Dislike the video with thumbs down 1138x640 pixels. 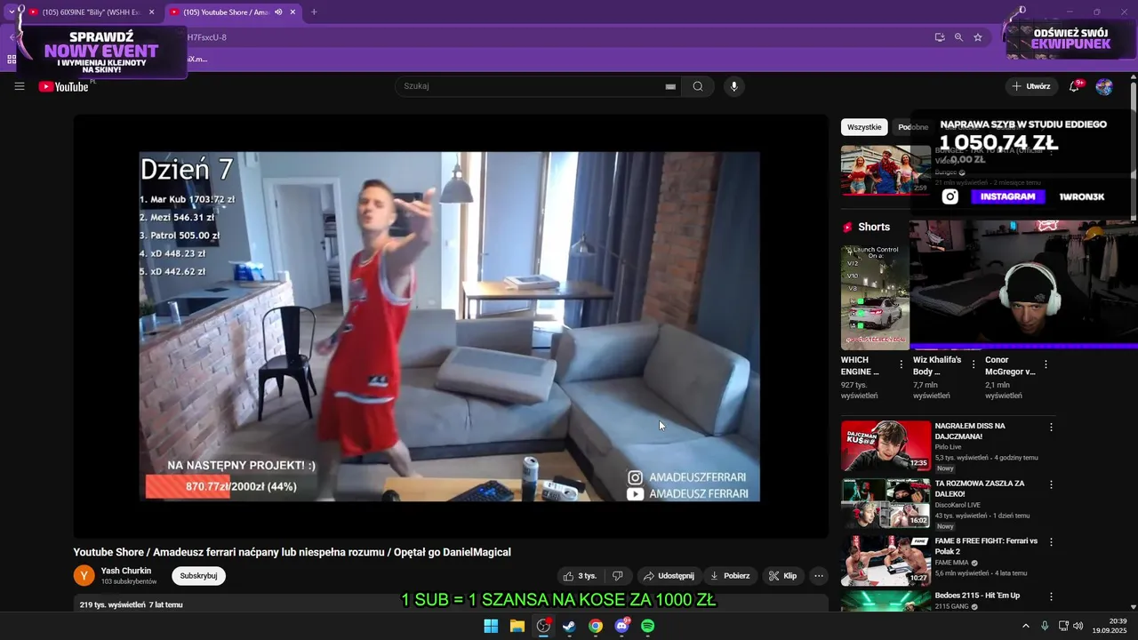tap(618, 576)
